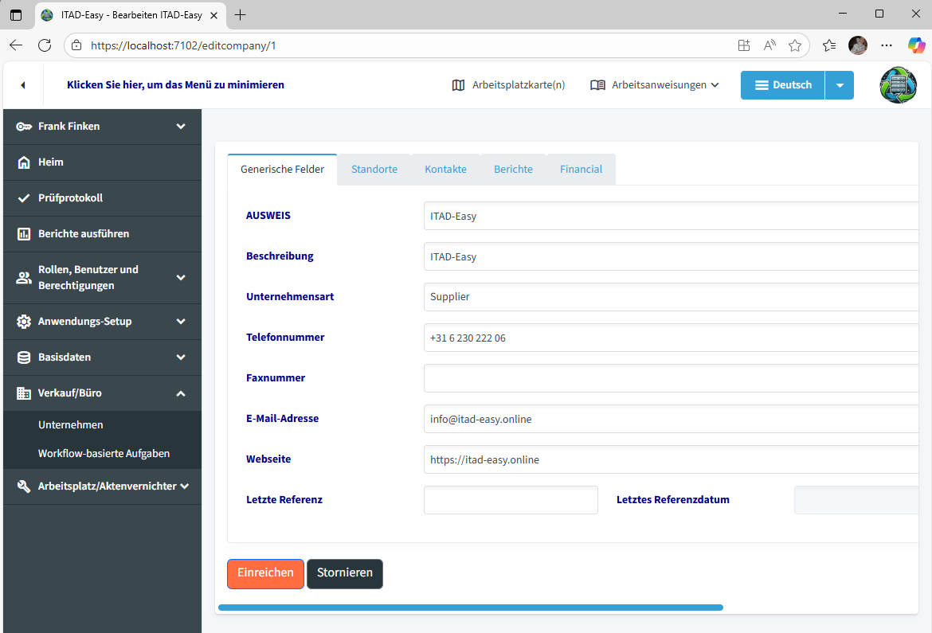The height and width of the screenshot is (633, 932).
Task: Click the ITAD-Easy recycling logo
Action: coord(898,85)
